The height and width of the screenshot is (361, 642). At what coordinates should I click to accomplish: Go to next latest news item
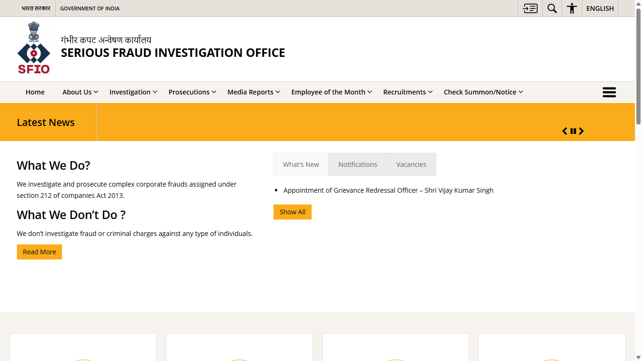tap(581, 131)
